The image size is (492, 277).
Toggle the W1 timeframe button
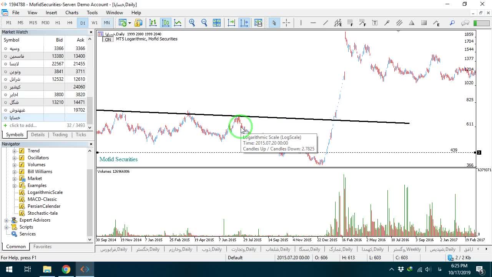click(x=95, y=23)
